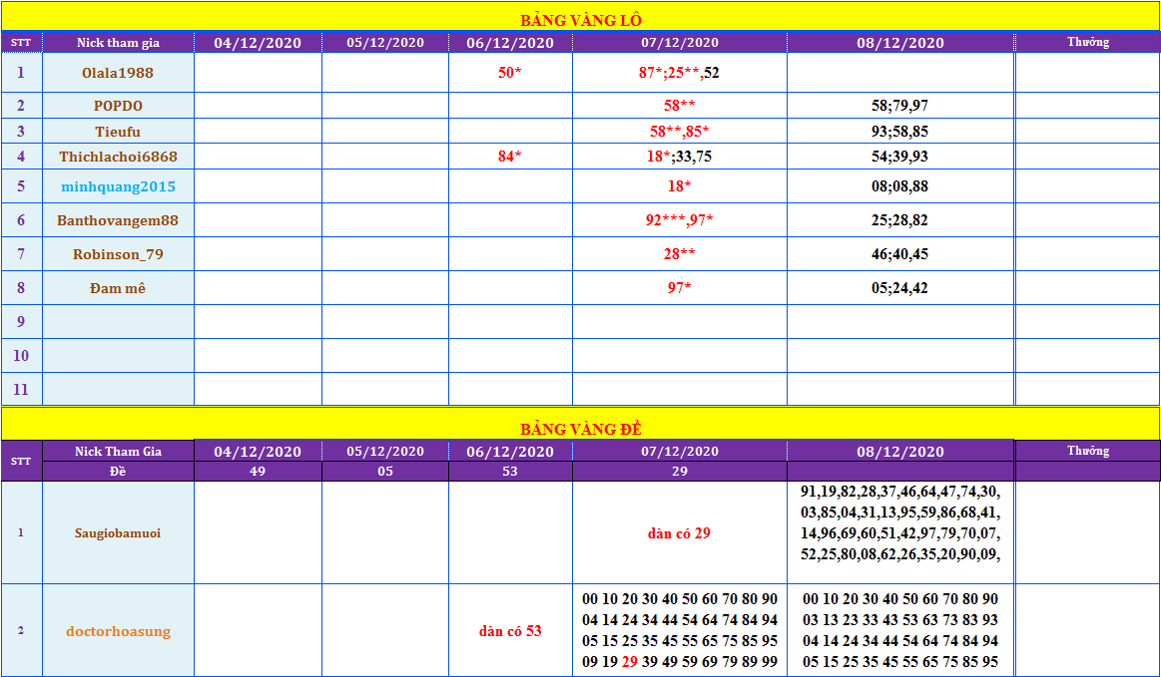Select the Đề result '49' under 04/12/2020

[258, 472]
